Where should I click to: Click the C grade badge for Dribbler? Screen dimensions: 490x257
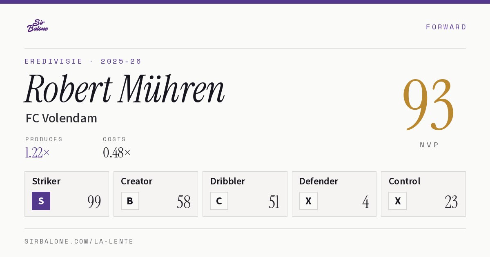(x=219, y=201)
